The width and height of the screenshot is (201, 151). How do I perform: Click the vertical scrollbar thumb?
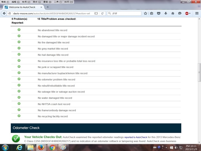pyautogui.click(x=199, y=72)
